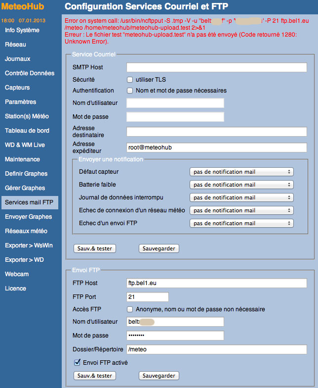Viewport: 318px width, 388px height.
Task: Open 'Journal de données interrompu' dropdown
Action: tap(241, 197)
